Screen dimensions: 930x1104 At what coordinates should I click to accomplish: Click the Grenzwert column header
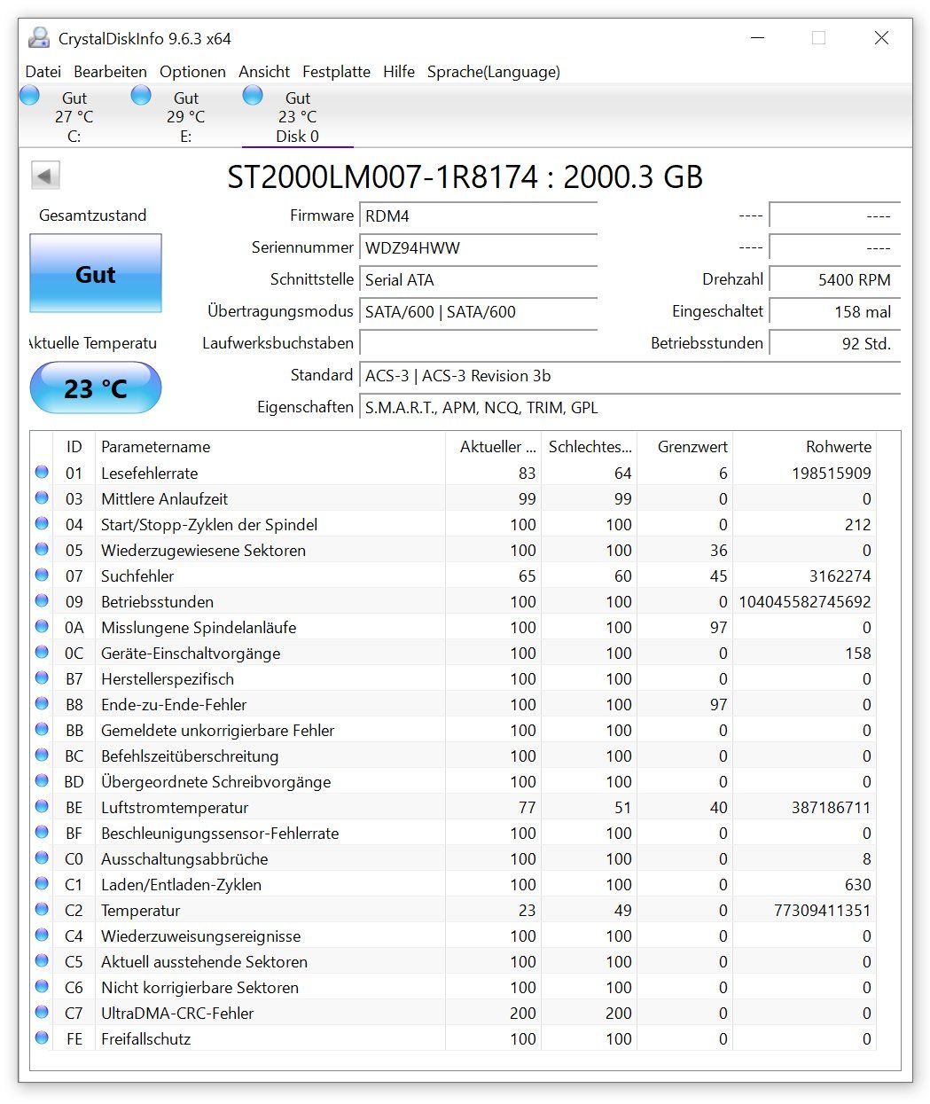[684, 447]
